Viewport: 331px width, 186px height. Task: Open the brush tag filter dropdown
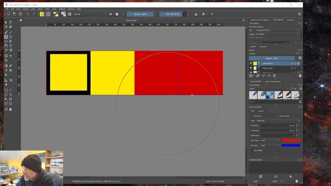[269, 89]
